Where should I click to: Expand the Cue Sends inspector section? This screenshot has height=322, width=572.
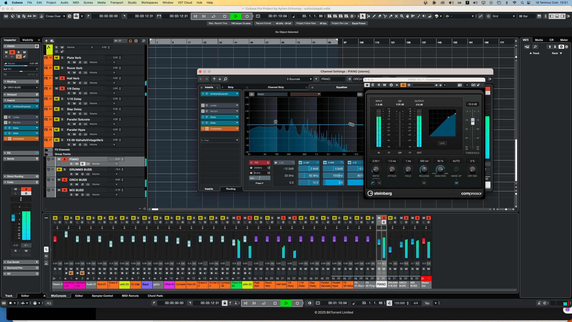coord(13,262)
